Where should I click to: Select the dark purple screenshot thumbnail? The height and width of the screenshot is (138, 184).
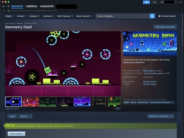click(65, 102)
